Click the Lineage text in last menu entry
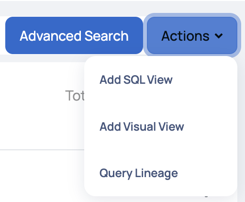The height and width of the screenshot is (202, 245). click(x=156, y=173)
